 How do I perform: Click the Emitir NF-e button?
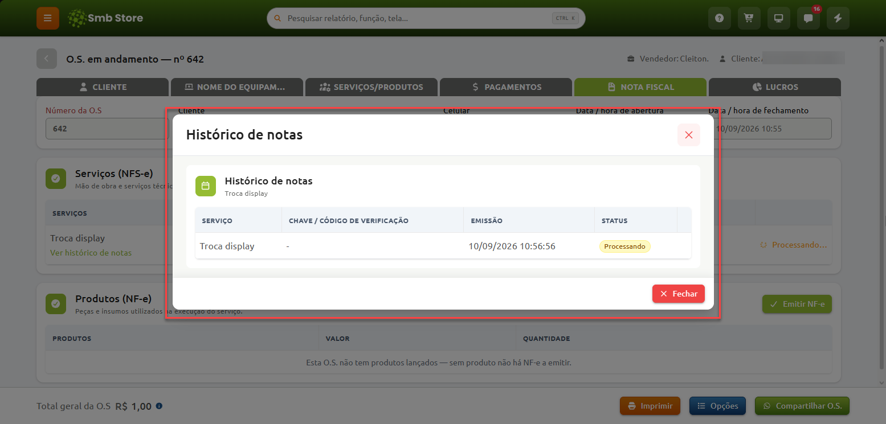click(797, 304)
